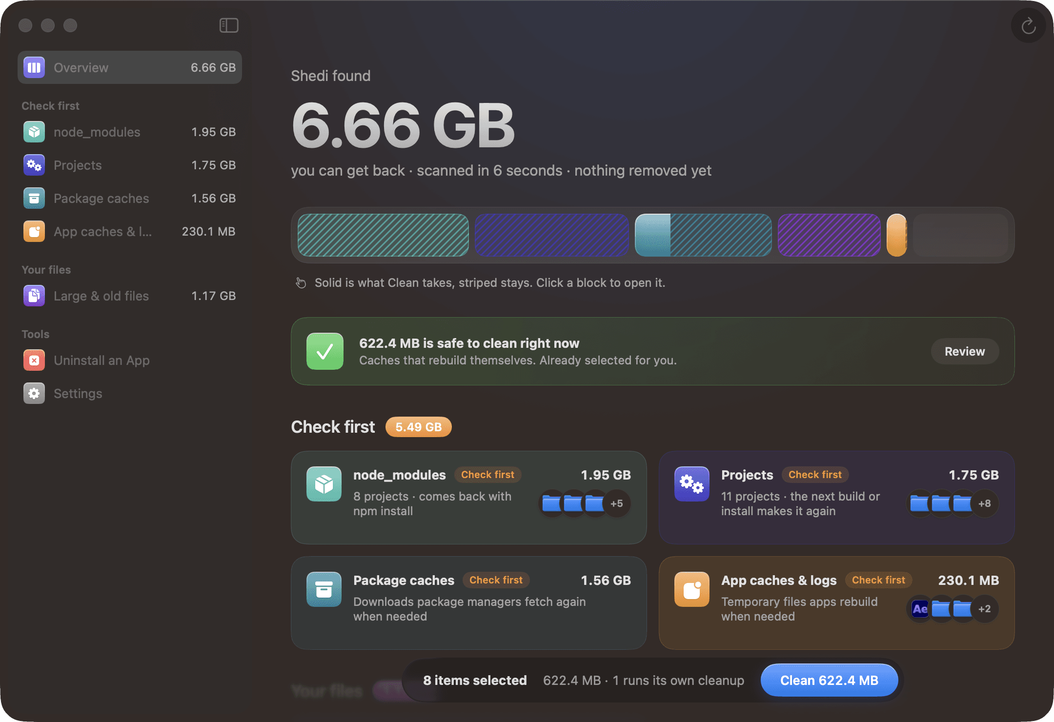
Task: Click the Package caches card archive icon
Action: (324, 589)
